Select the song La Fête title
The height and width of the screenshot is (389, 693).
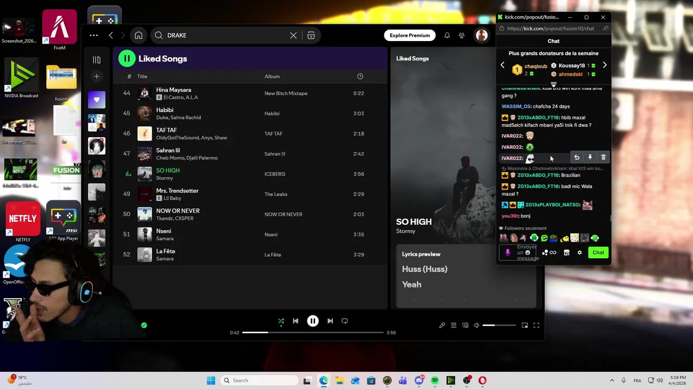pos(165,251)
